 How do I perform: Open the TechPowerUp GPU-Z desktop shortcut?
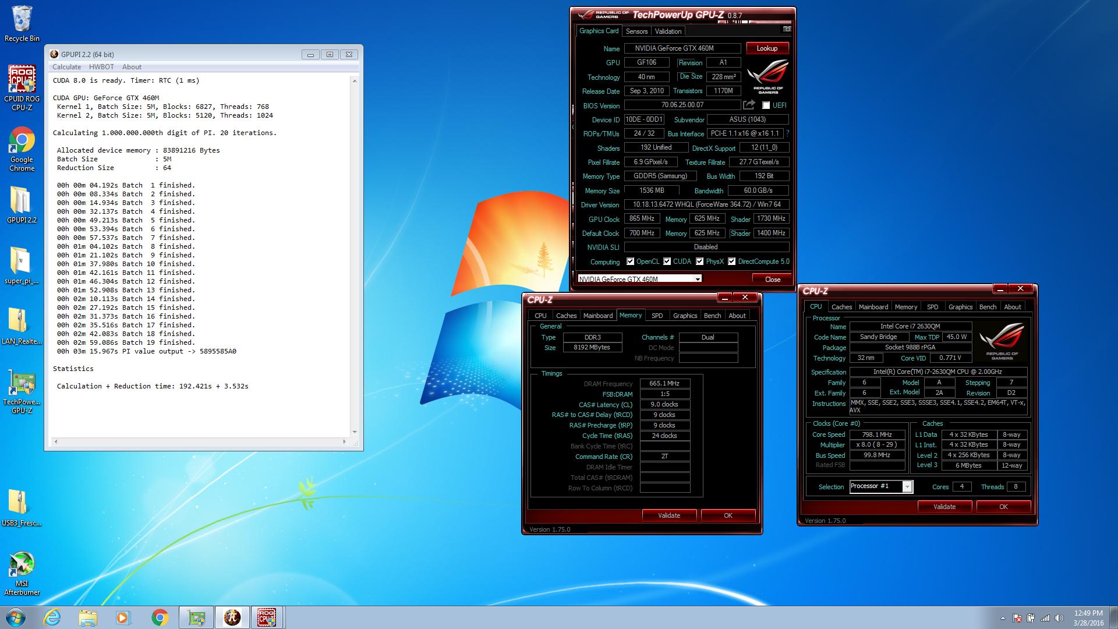coord(22,391)
